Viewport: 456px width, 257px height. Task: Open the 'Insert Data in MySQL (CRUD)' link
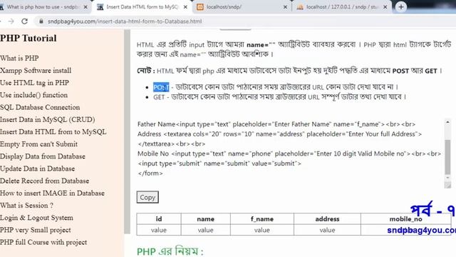point(48,119)
